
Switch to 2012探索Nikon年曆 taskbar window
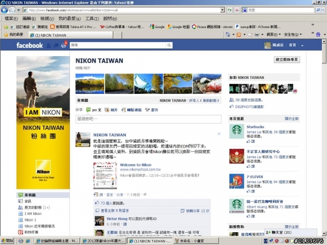point(103,241)
